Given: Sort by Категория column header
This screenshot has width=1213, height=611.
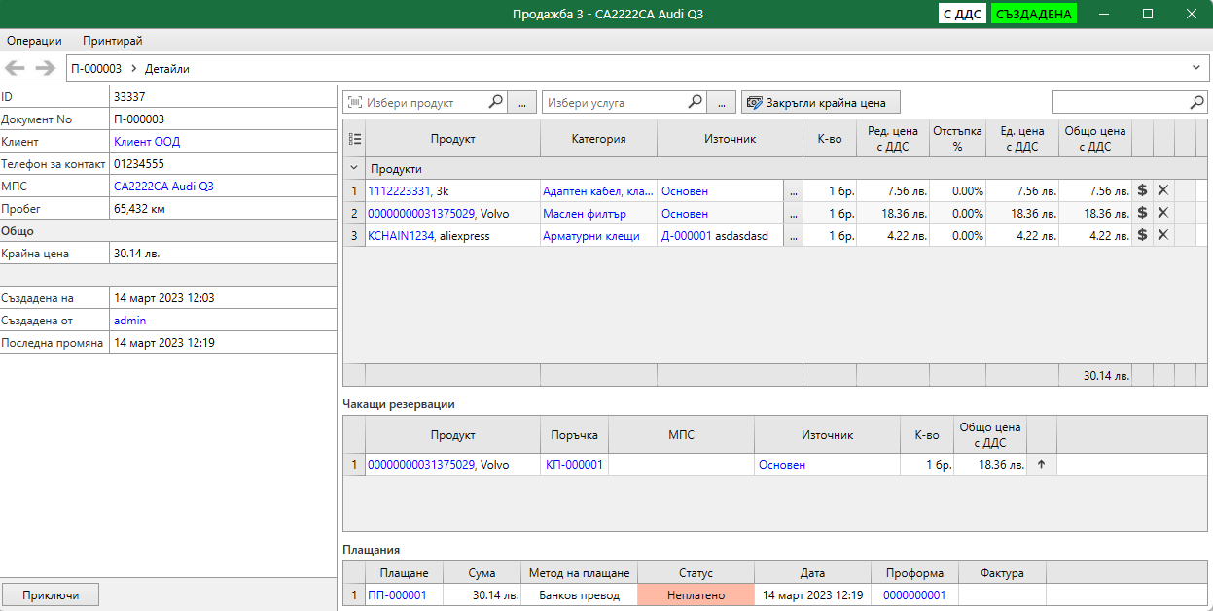Looking at the screenshot, I should (x=598, y=139).
